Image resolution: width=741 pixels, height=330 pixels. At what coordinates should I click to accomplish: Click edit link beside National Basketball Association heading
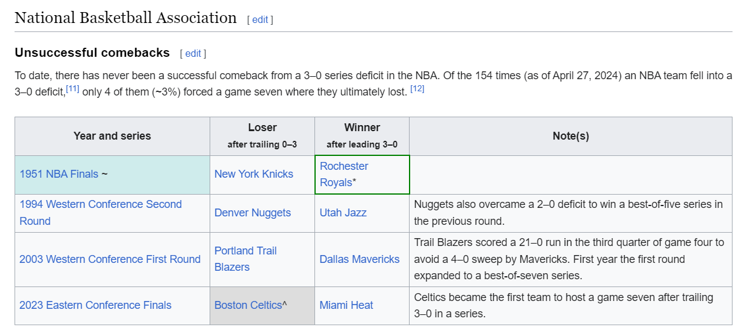point(260,19)
